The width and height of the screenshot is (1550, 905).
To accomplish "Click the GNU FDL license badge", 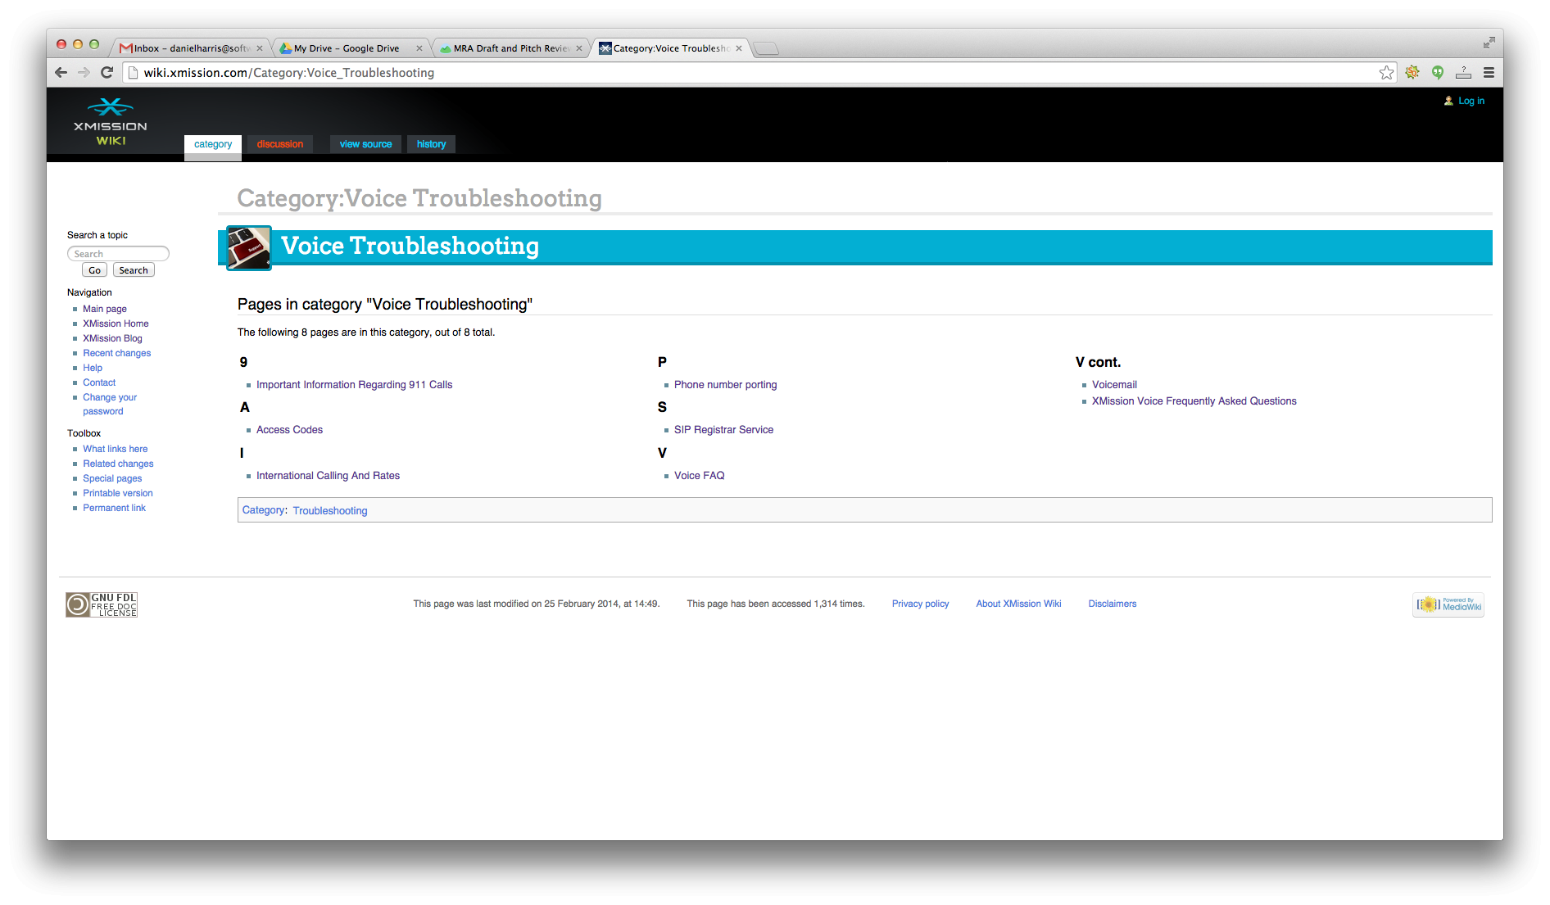I will pyautogui.click(x=102, y=604).
